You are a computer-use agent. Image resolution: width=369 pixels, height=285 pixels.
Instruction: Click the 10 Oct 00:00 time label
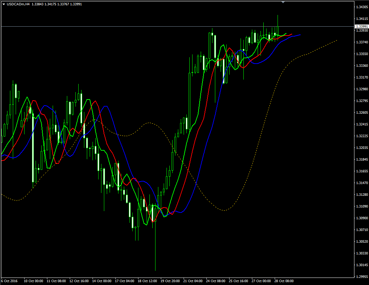[x=33, y=281]
